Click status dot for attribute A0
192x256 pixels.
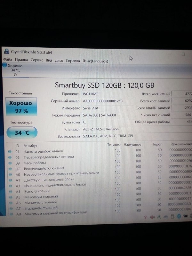[10, 174]
